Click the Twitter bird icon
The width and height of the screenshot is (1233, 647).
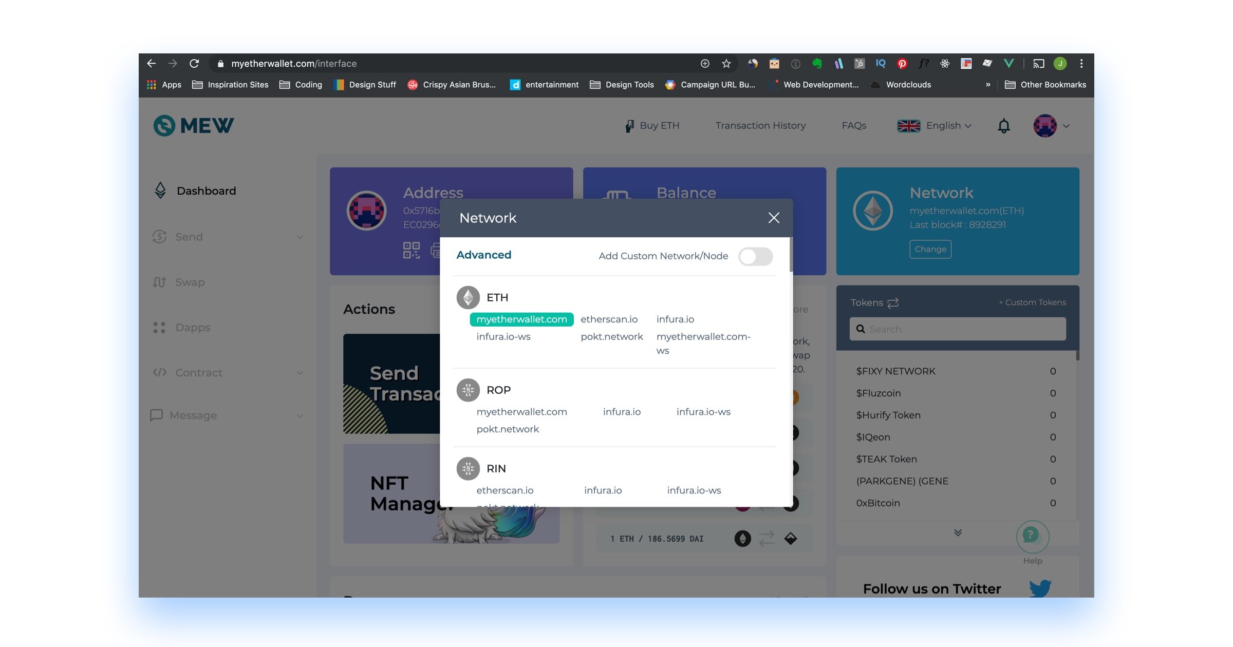(x=1040, y=588)
